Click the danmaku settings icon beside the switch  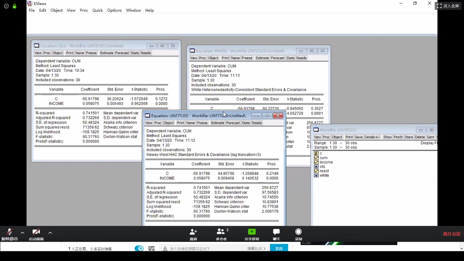[x=152, y=249]
